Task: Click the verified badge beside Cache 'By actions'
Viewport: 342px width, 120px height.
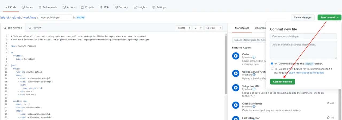Action: point(254,57)
